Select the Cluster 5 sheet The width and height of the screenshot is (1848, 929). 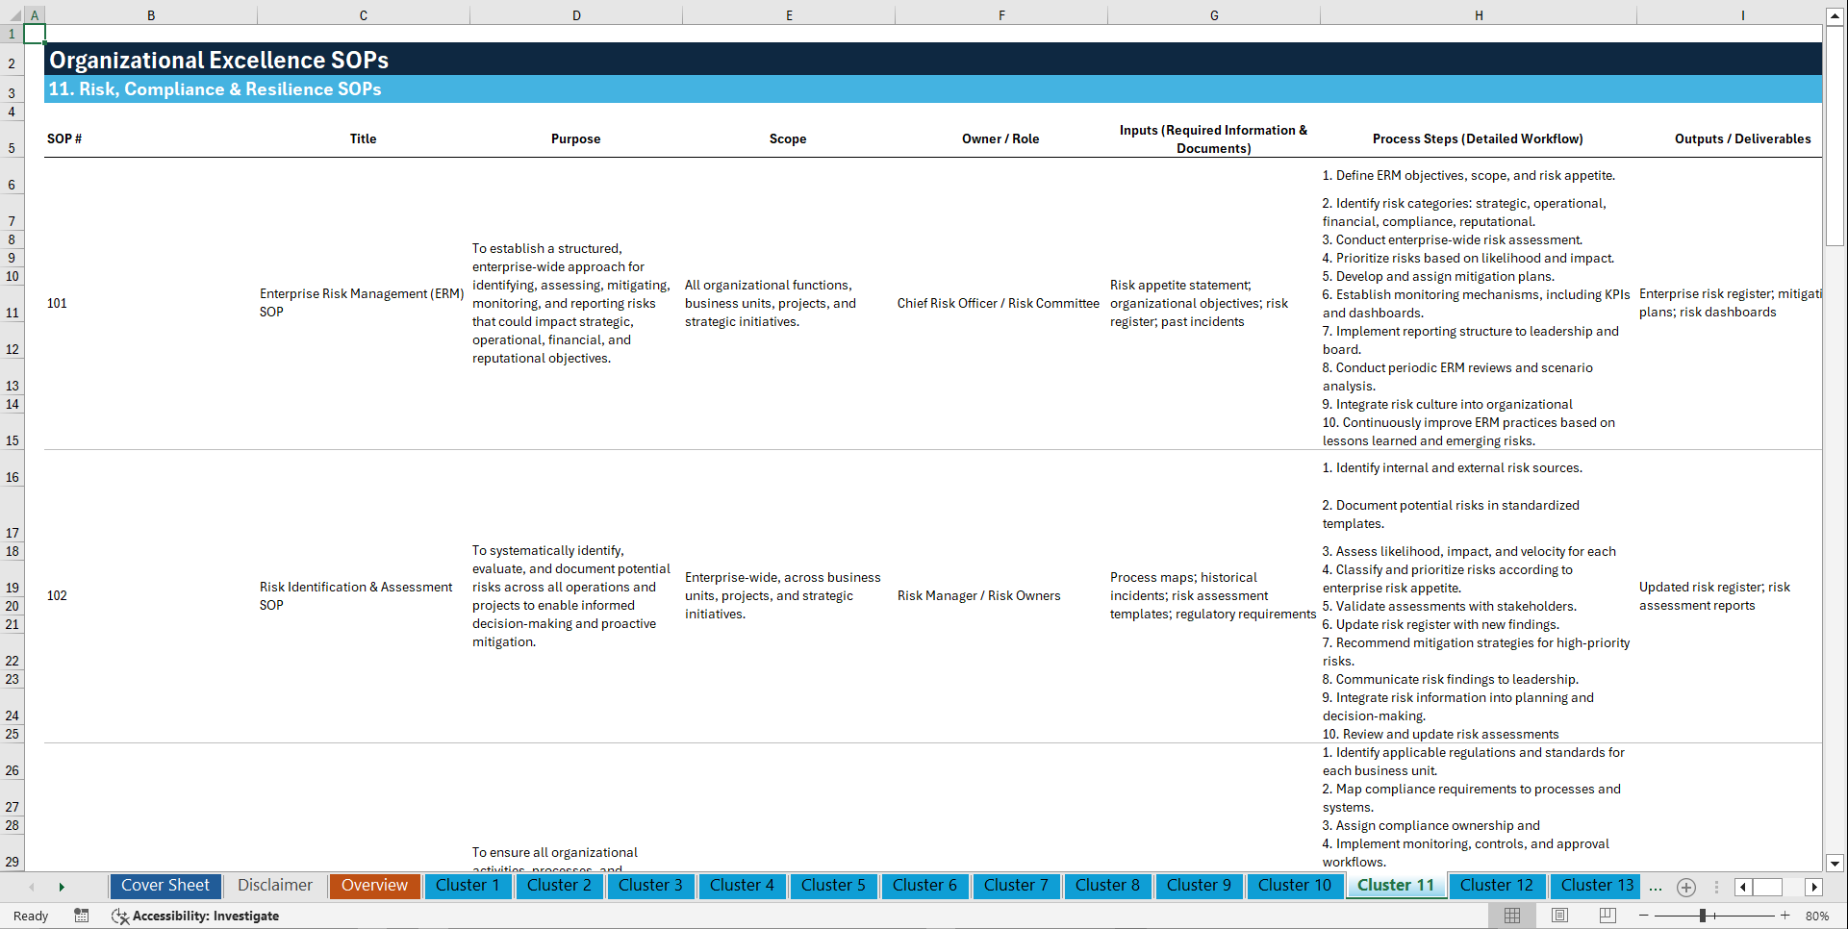click(833, 885)
